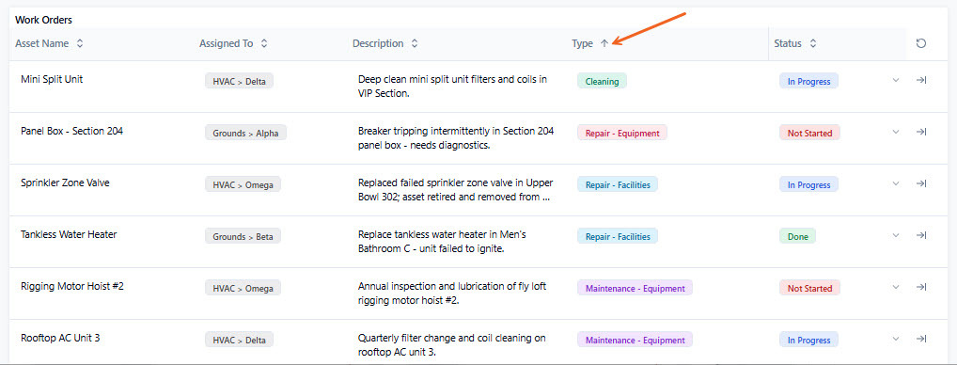Open the Tankless Water Heater row arrow icon
The height and width of the screenshot is (365, 957).
pos(921,235)
